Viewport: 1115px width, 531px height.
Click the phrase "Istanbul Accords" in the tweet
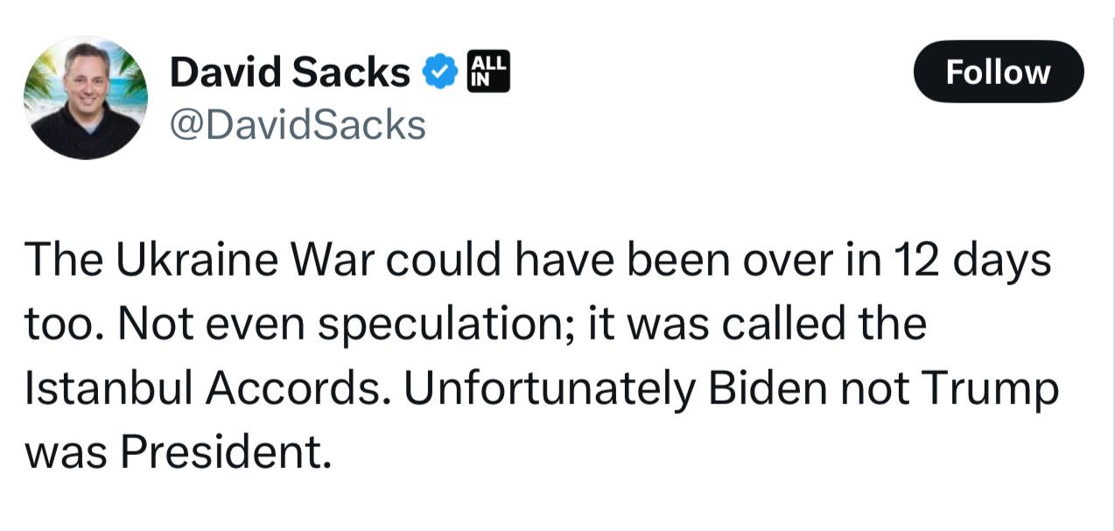point(205,389)
